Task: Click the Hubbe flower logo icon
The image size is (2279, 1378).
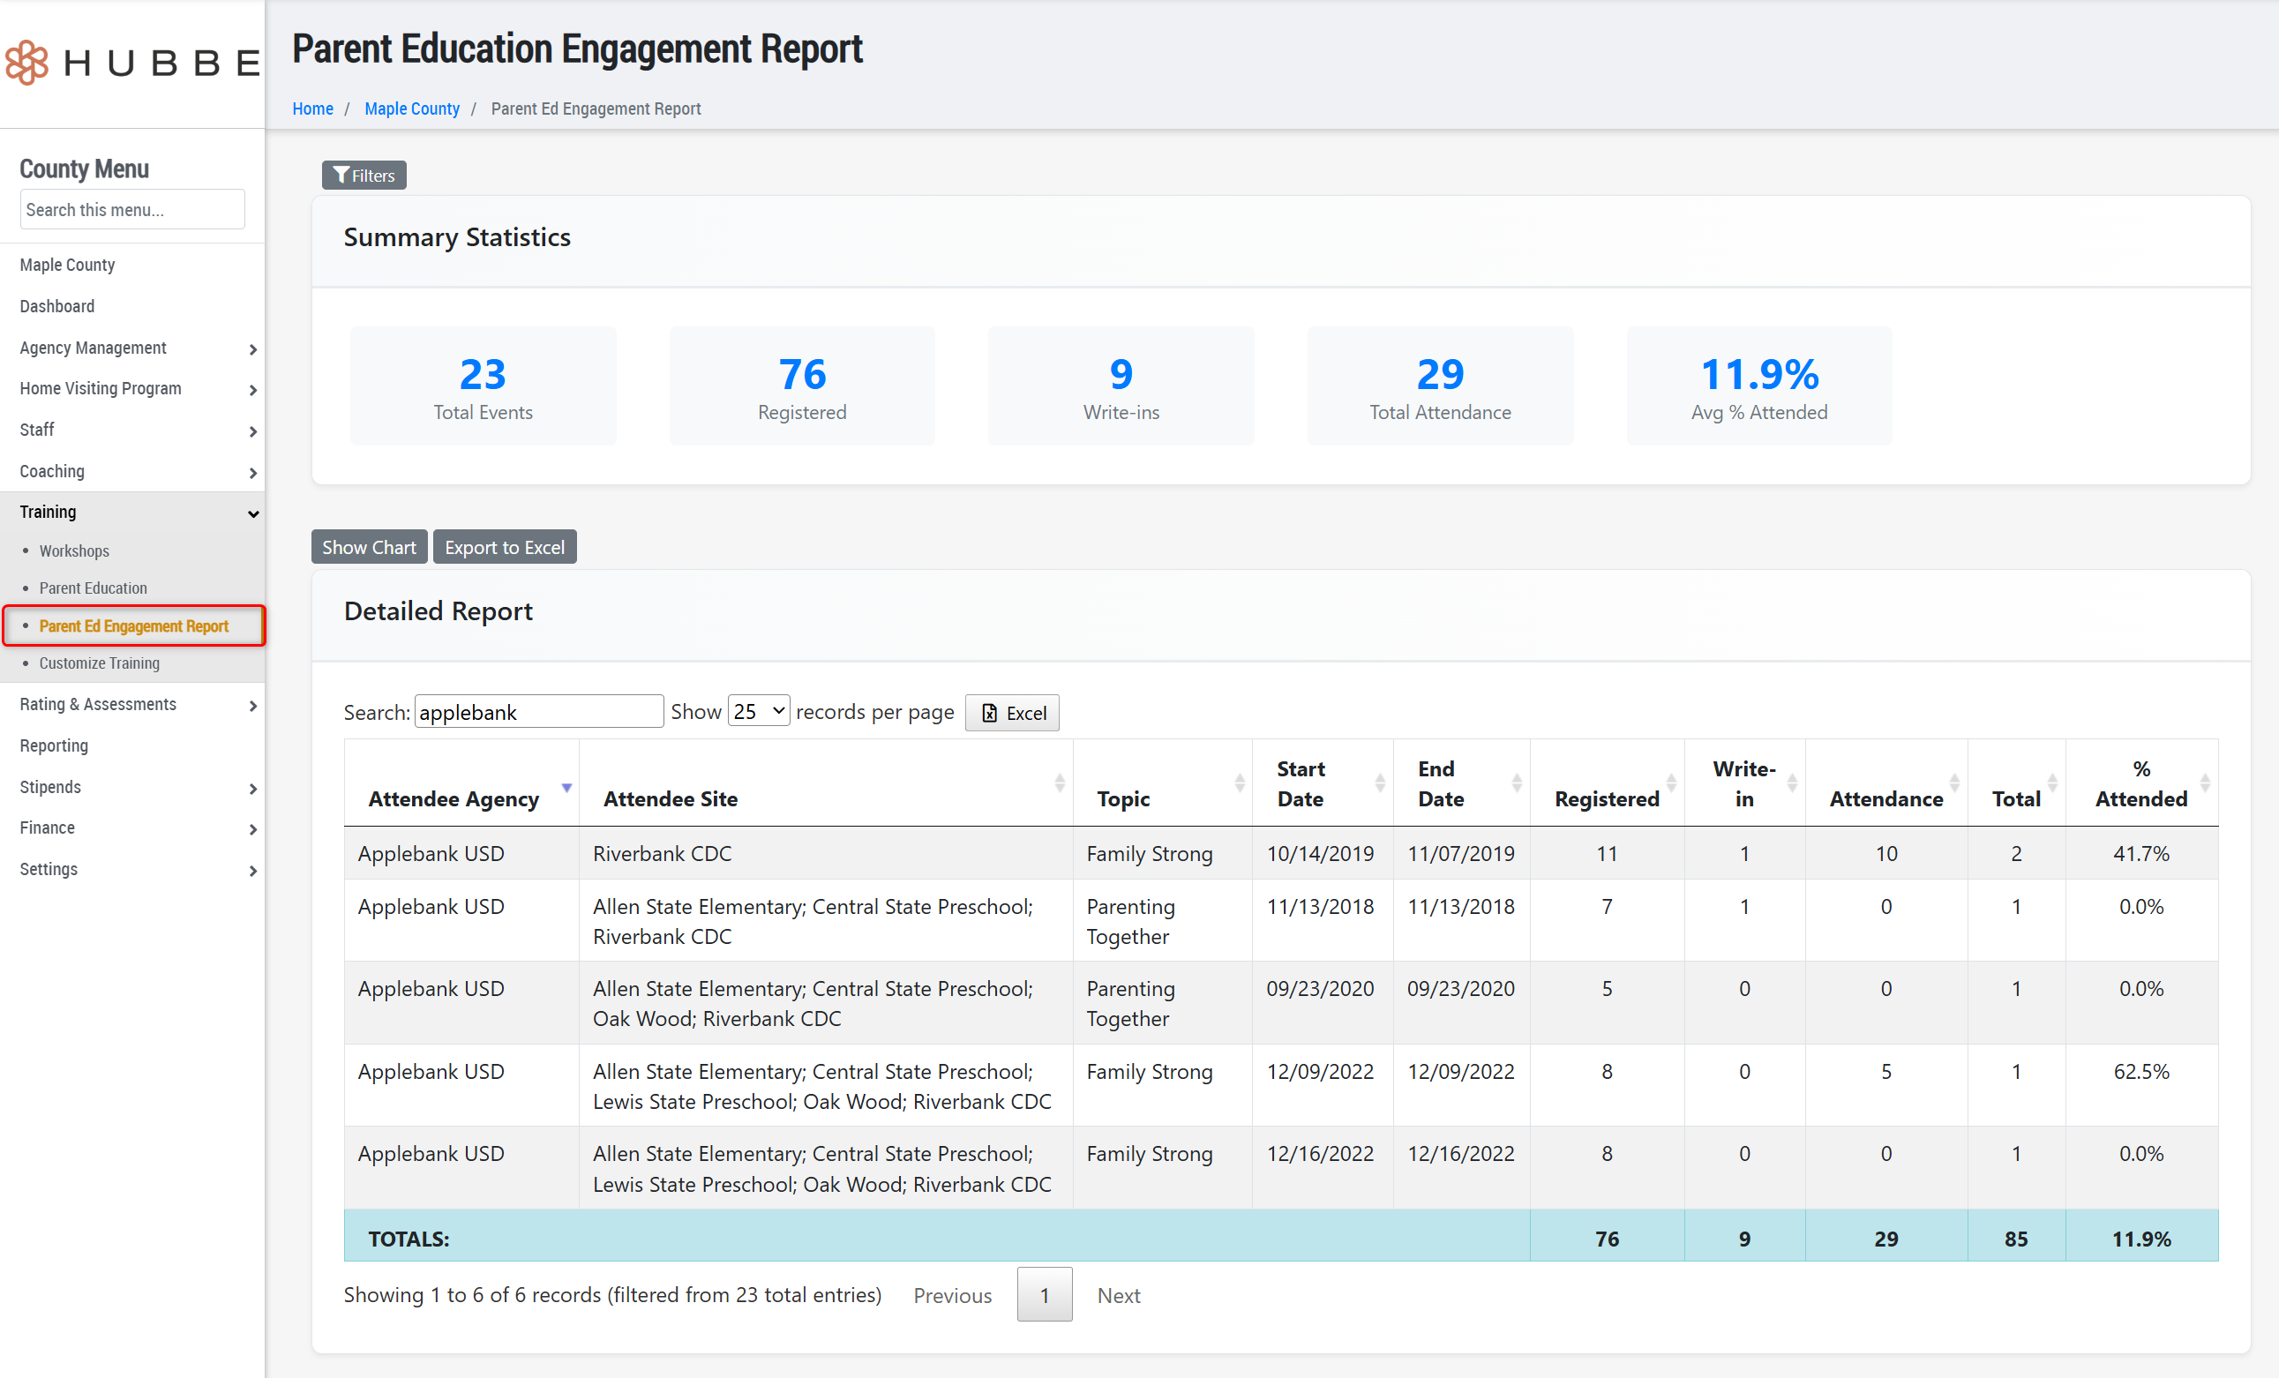Action: (26, 62)
